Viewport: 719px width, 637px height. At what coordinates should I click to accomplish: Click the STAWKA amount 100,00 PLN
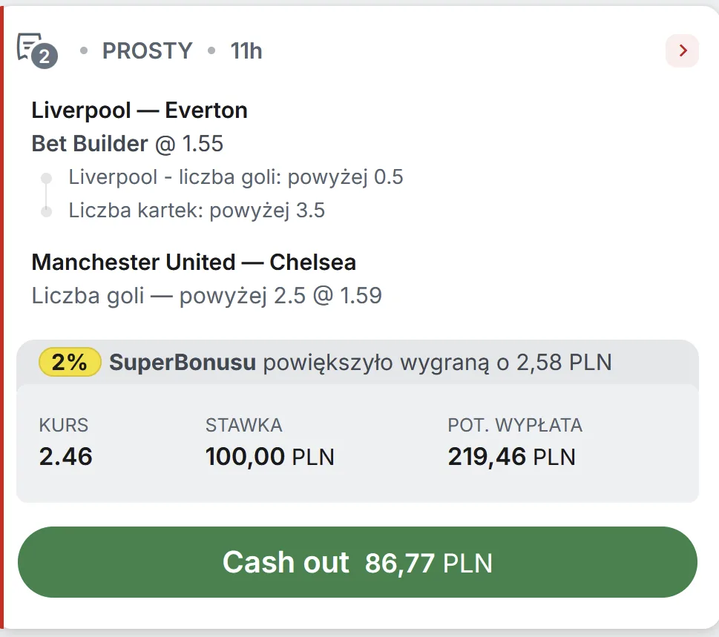[269, 457]
